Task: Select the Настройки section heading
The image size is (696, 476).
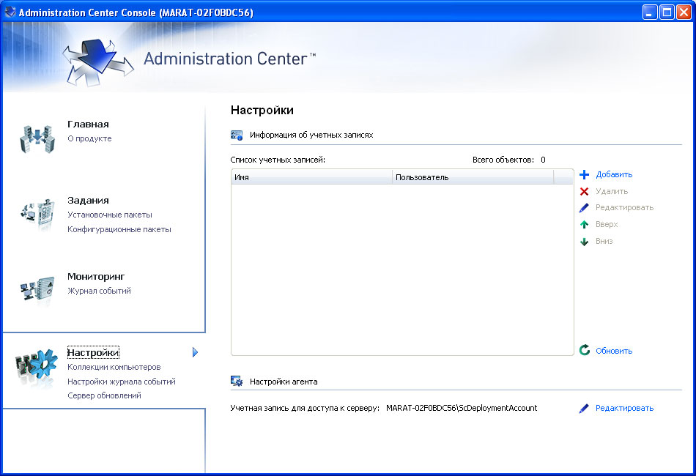Action: pos(93,353)
